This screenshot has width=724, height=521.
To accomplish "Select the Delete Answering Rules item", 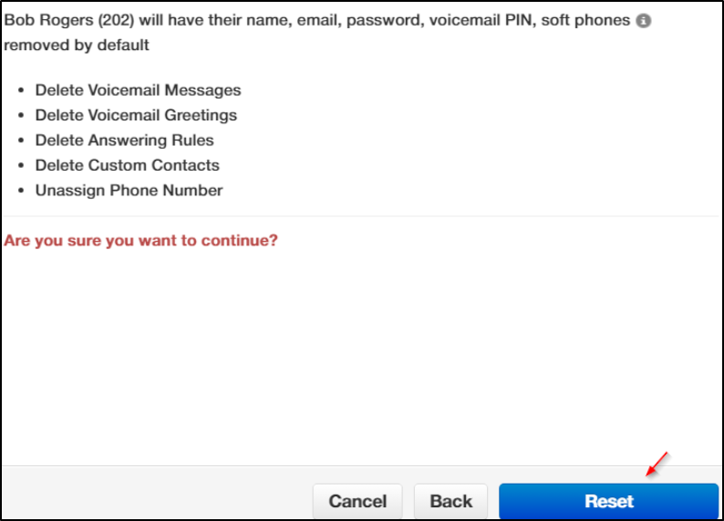I will [x=125, y=140].
